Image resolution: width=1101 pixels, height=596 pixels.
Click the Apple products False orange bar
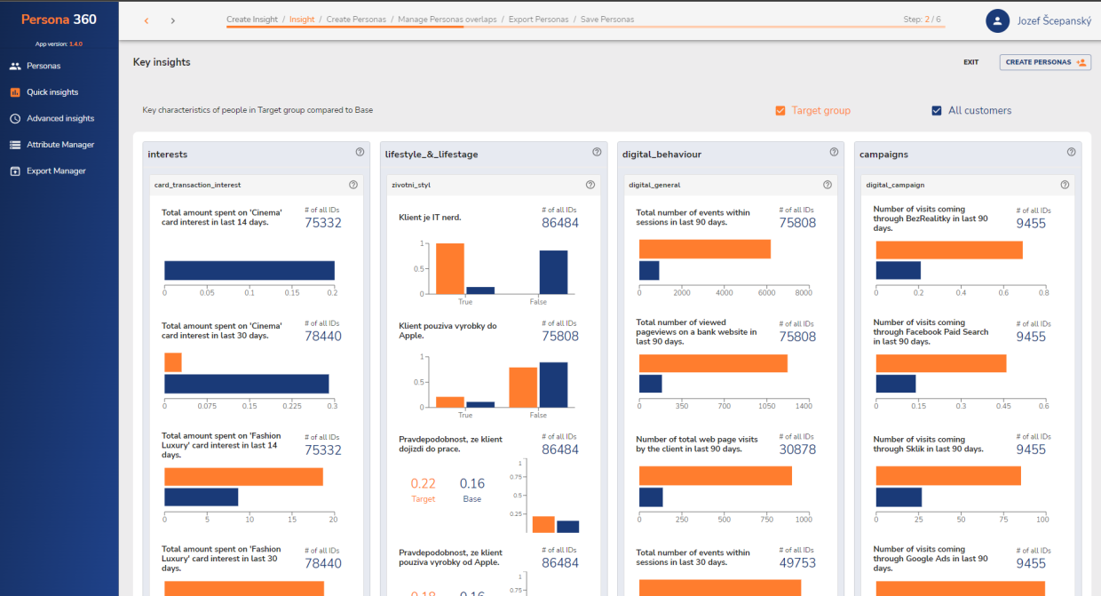(523, 387)
